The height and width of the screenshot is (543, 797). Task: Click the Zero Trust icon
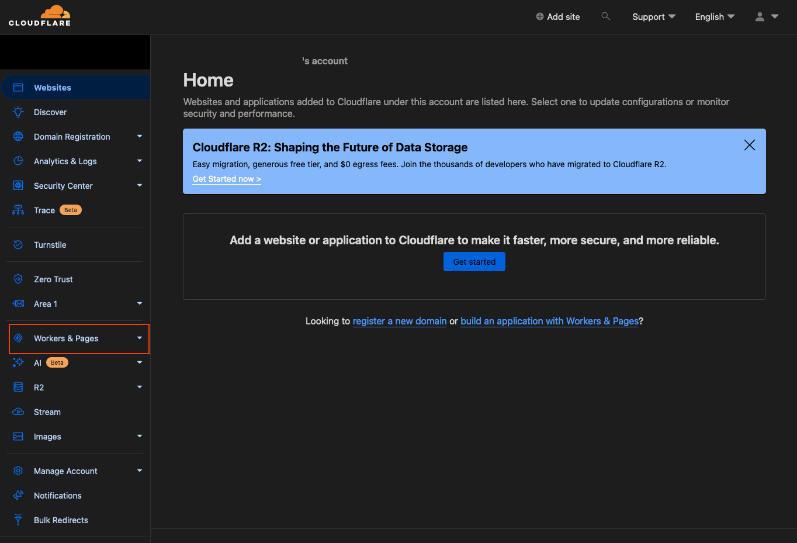point(18,279)
